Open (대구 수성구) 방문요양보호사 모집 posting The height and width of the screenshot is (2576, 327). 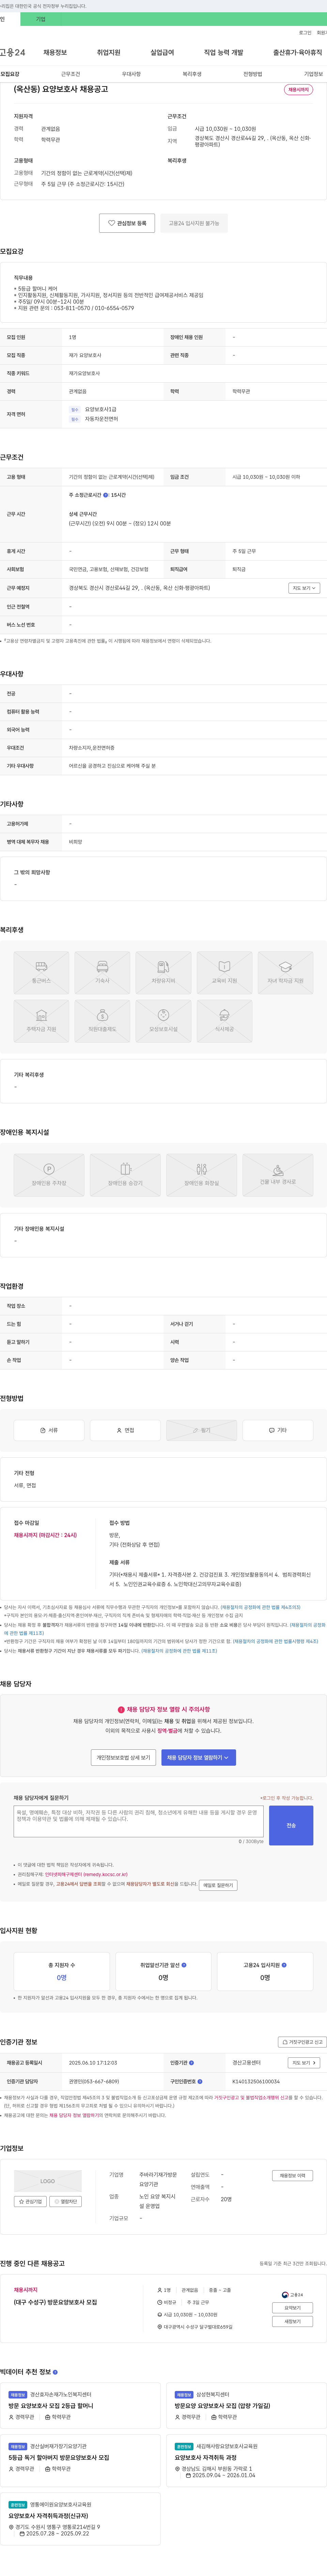55,2302
